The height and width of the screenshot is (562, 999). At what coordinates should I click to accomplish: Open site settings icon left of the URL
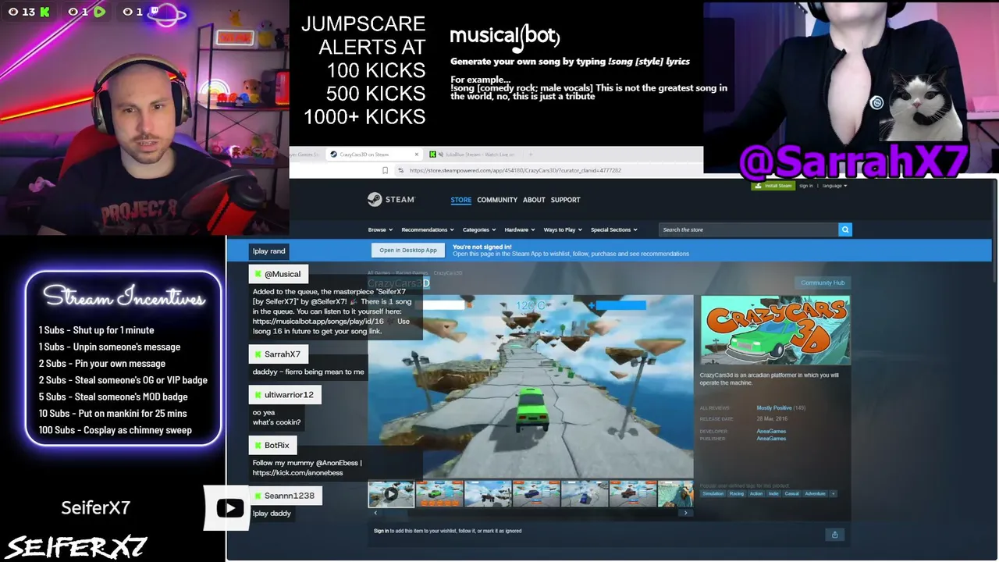pyautogui.click(x=400, y=170)
